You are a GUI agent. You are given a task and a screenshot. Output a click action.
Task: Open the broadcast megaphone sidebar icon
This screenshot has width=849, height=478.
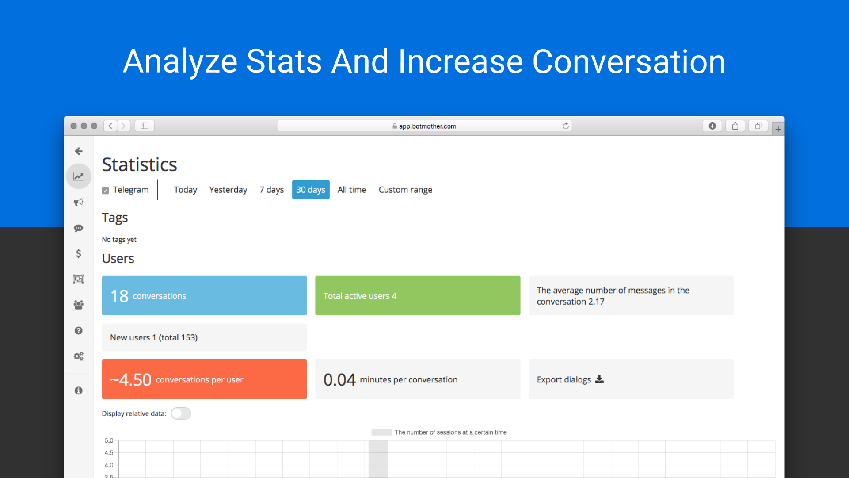point(79,202)
